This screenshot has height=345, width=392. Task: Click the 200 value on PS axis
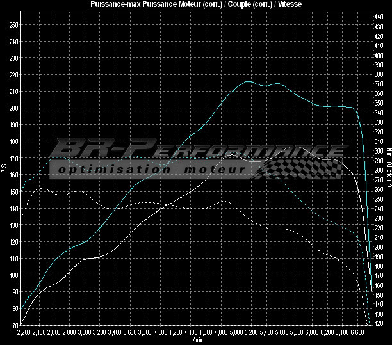pos(13,108)
